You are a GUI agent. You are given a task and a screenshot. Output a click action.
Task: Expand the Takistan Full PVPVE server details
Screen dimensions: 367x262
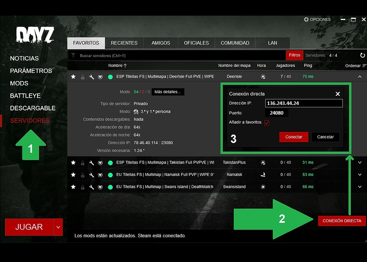tap(360, 162)
